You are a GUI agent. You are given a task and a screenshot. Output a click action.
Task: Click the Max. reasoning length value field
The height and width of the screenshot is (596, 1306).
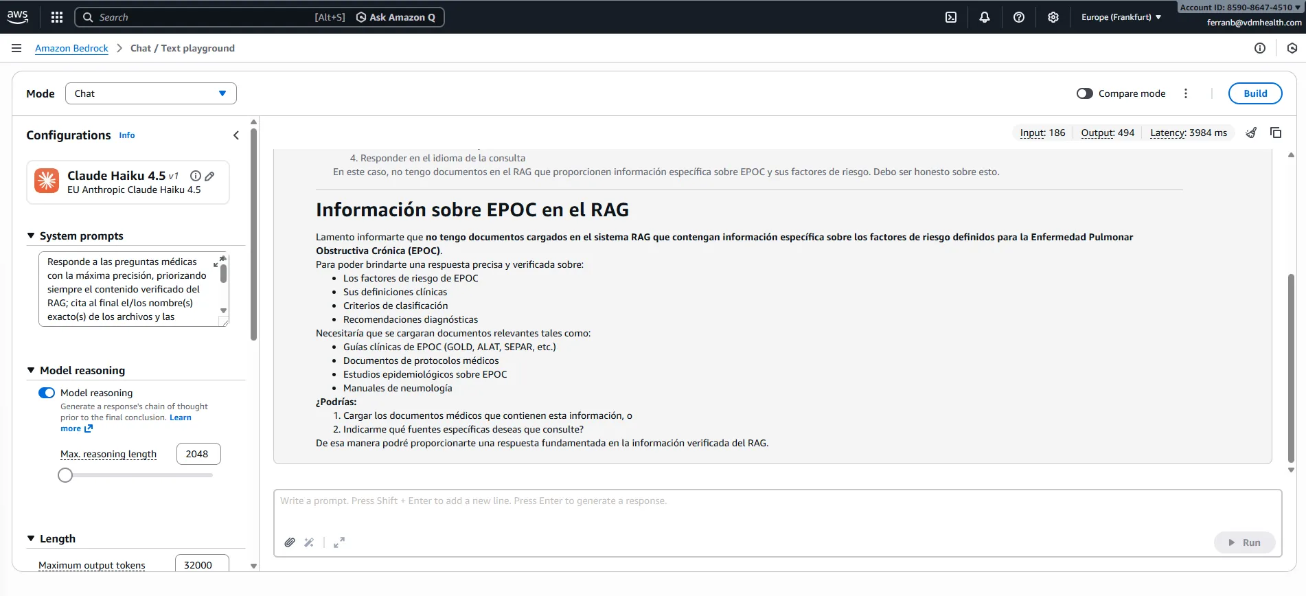[198, 454]
